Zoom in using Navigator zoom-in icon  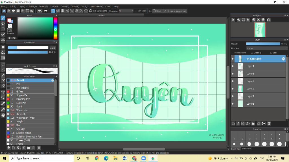click(238, 20)
